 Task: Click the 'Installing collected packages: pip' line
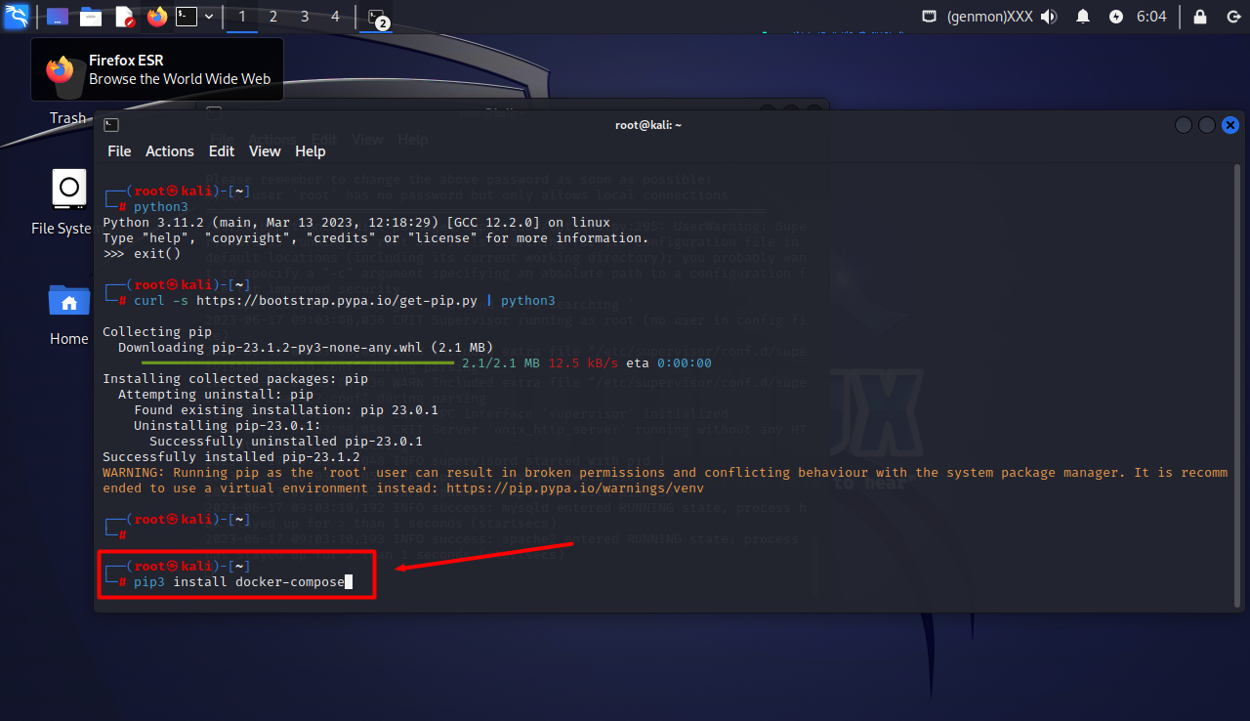pos(235,379)
